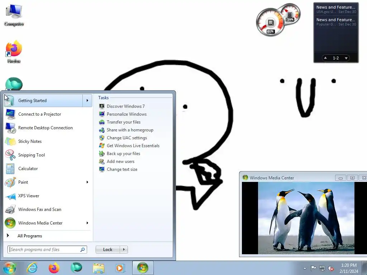Open Getting Started from the Start menu
The width and height of the screenshot is (367, 275).
coord(43,101)
